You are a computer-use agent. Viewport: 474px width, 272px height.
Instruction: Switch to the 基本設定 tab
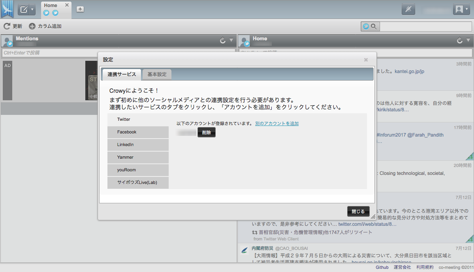[x=157, y=74]
